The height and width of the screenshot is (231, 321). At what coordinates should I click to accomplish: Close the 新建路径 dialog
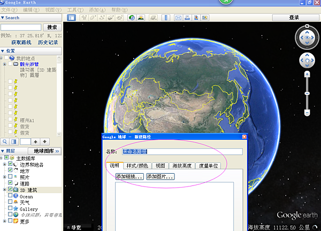tap(244, 137)
